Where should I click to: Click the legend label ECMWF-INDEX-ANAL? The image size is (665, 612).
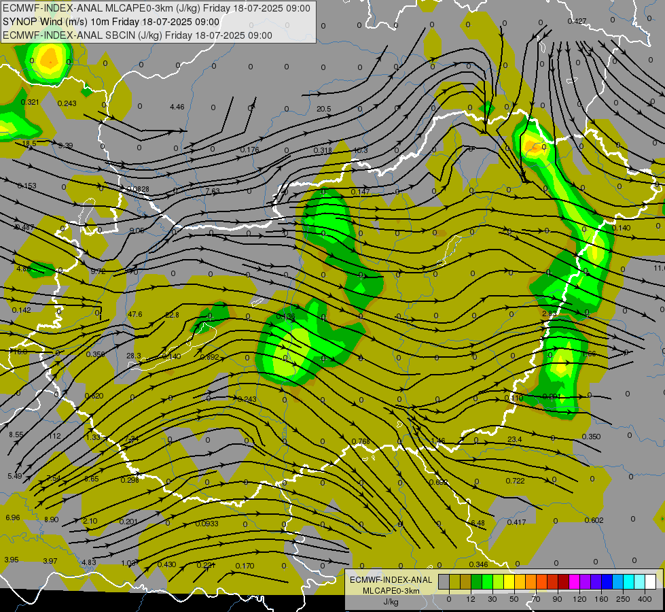click(x=391, y=580)
